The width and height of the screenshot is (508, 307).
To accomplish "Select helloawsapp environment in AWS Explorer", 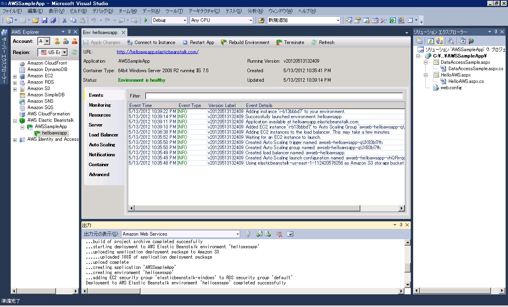I will [x=54, y=133].
